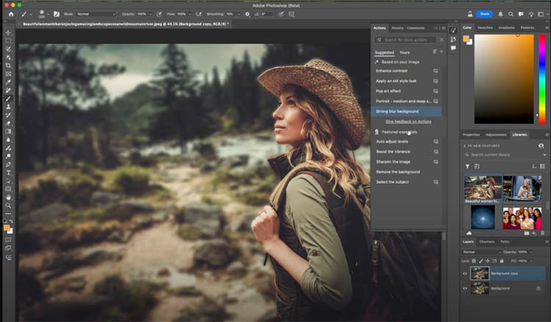
Task: Open the Flow dropdown arrow
Action: [190, 14]
